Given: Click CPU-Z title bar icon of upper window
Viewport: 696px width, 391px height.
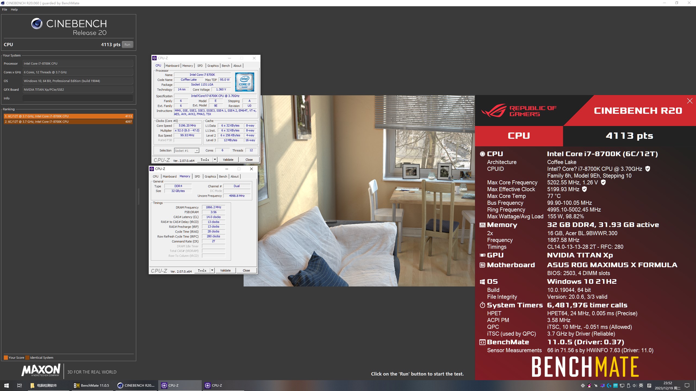Looking at the screenshot, I should pyautogui.click(x=154, y=58).
